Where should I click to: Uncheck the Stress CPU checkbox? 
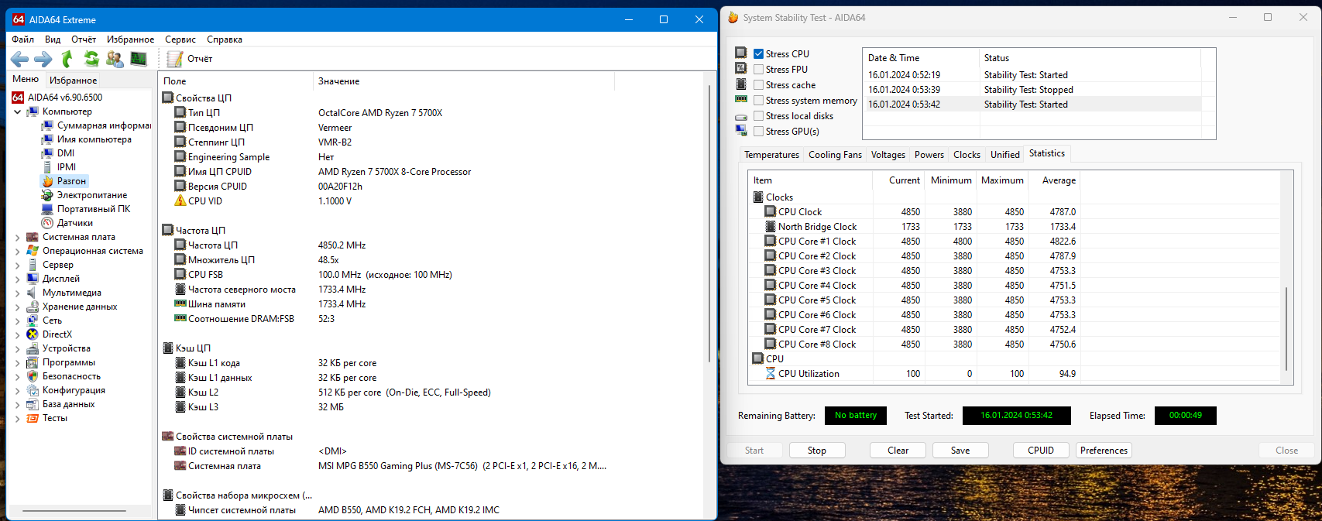point(759,54)
